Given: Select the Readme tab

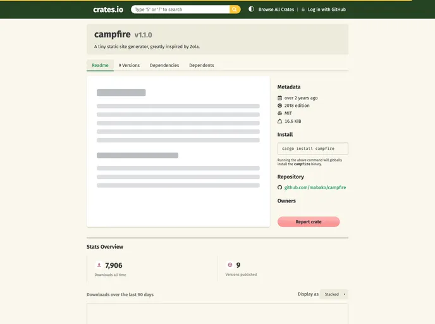Looking at the screenshot, I should 100,65.
